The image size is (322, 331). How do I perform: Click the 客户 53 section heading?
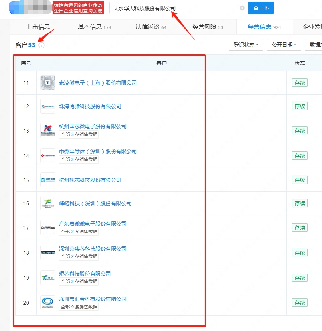tap(25, 45)
